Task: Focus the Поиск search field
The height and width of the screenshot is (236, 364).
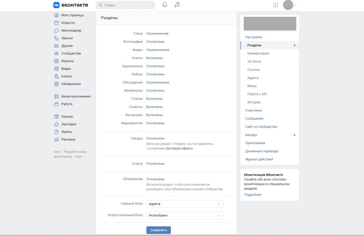Action: (x=125, y=5)
